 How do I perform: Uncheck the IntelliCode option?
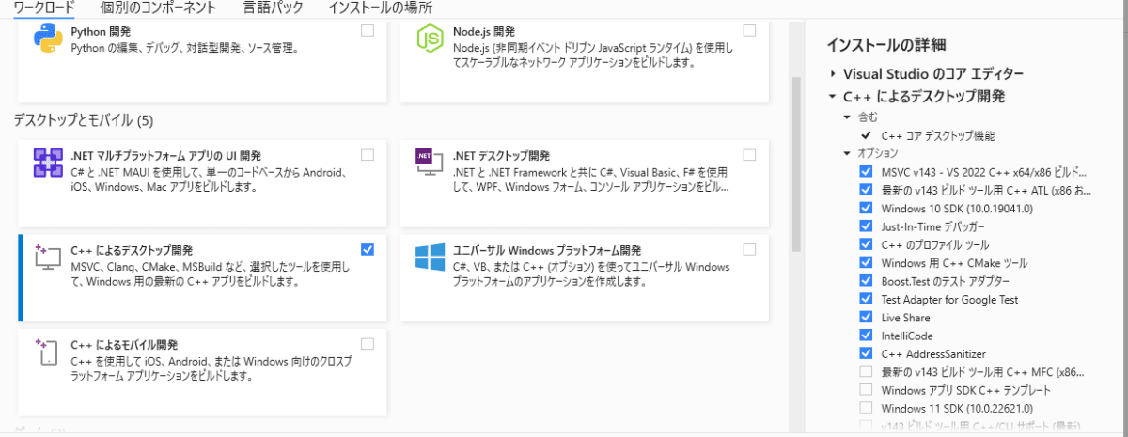pyautogui.click(x=866, y=335)
